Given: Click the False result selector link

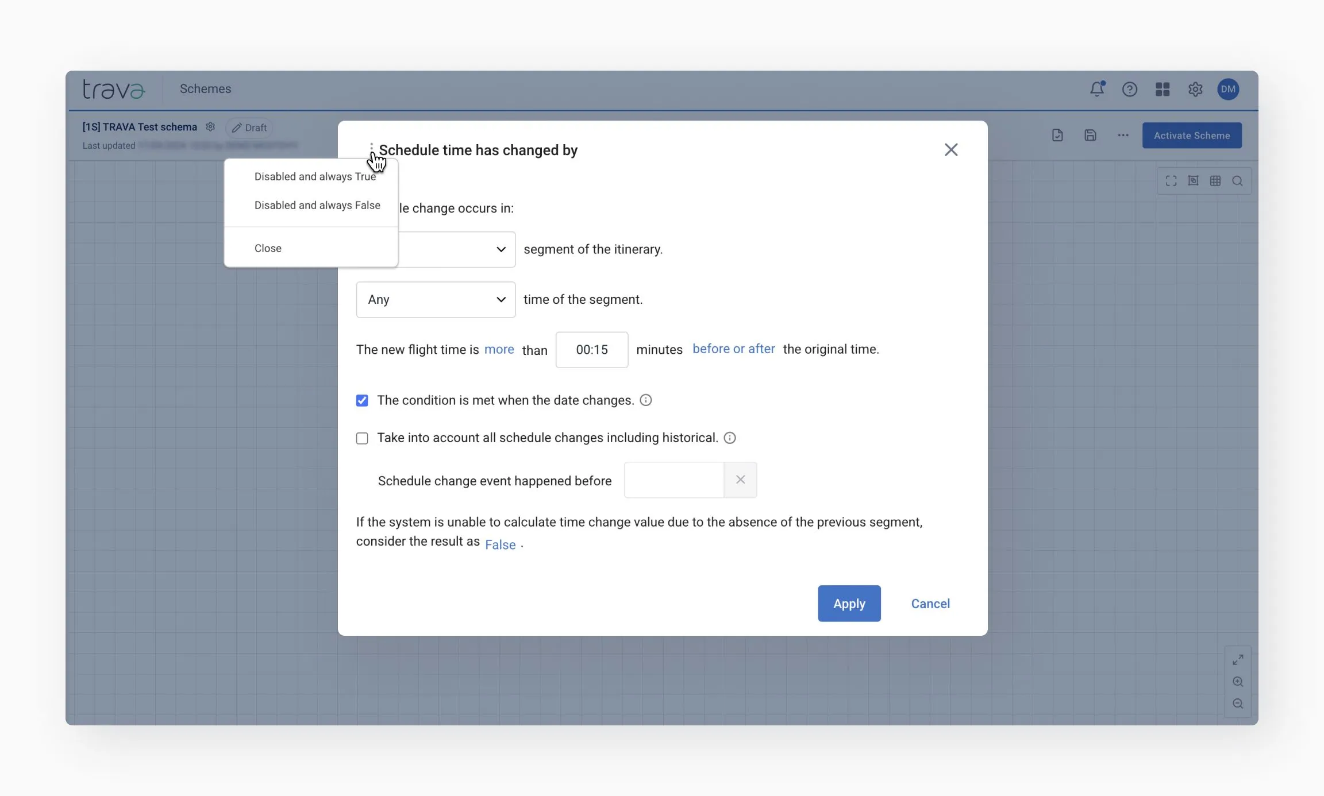Looking at the screenshot, I should click(x=500, y=545).
